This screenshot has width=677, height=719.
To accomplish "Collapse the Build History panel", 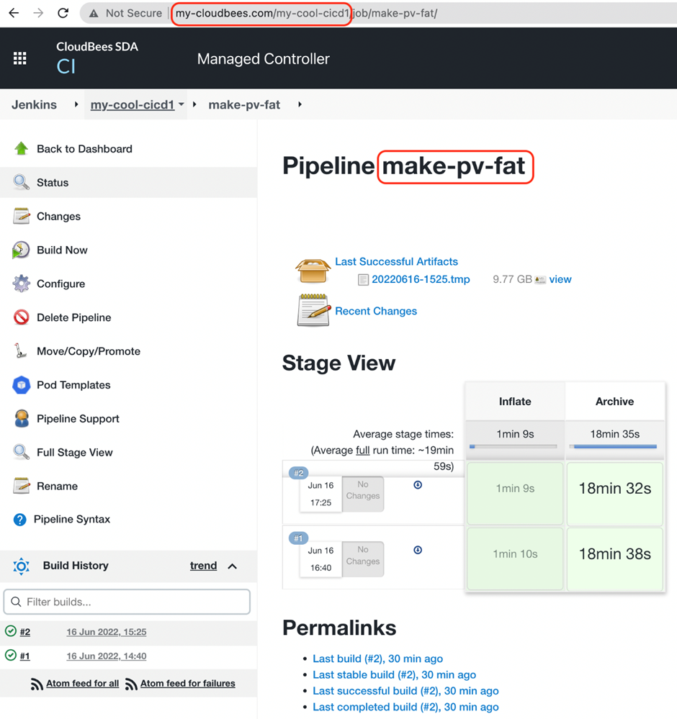I will pos(233,566).
